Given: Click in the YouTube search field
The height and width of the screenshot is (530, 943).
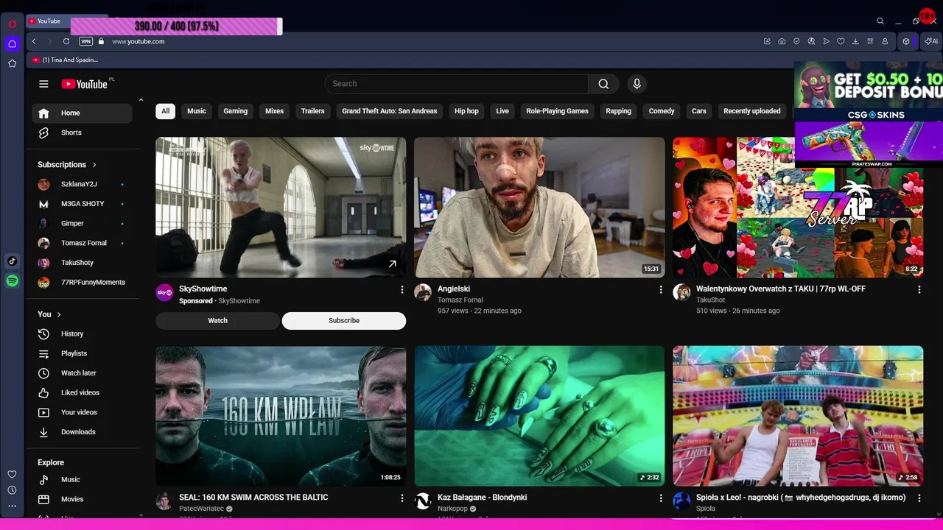Looking at the screenshot, I should [x=457, y=84].
